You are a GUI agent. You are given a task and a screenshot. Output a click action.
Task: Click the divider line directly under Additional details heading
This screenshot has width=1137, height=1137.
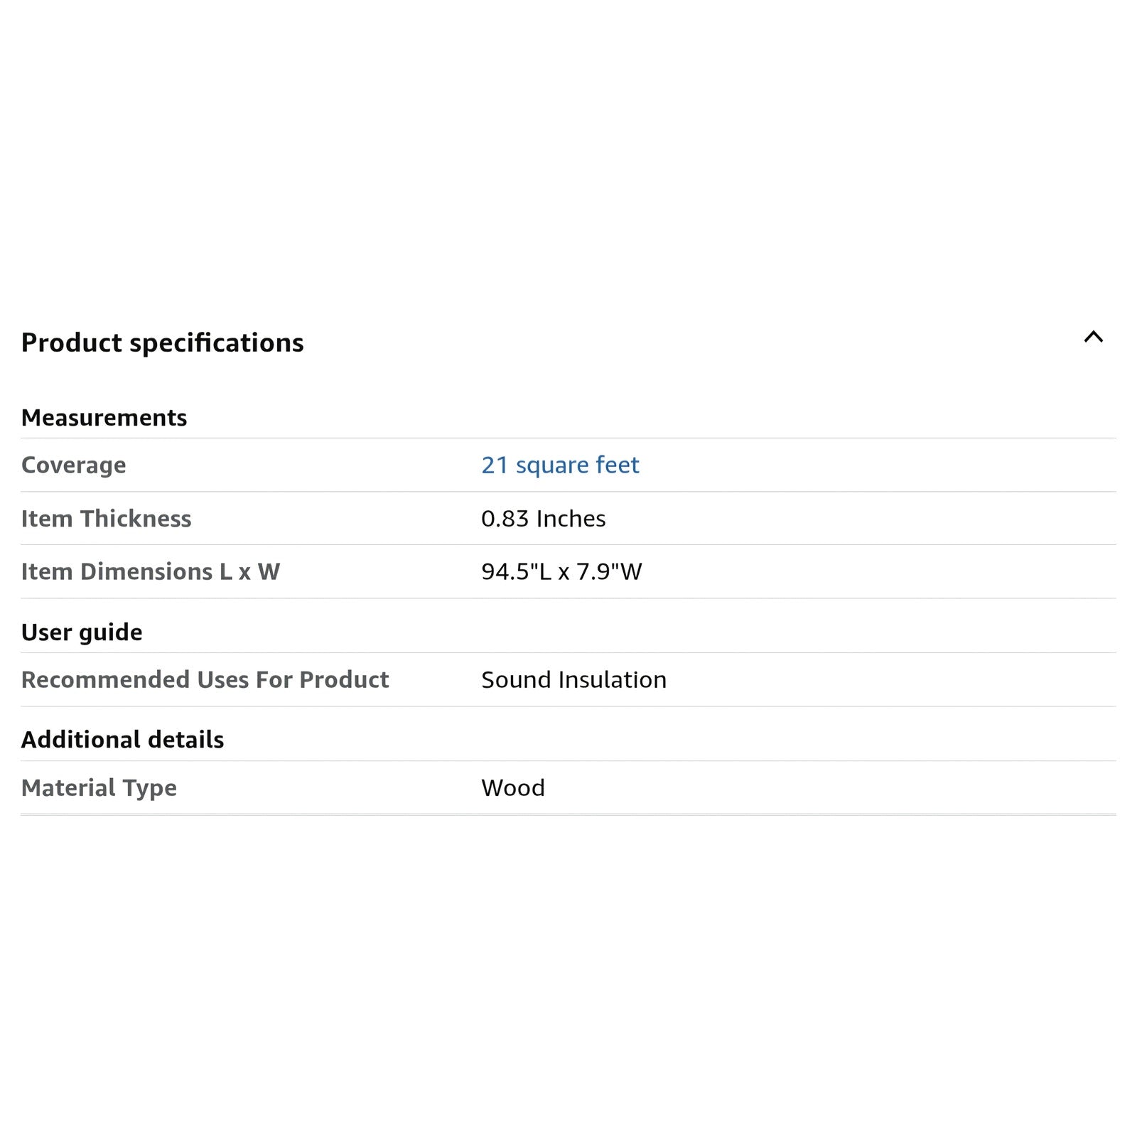click(568, 760)
